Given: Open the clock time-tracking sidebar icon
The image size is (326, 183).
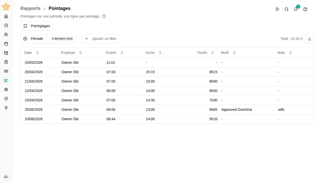Looking at the screenshot, I should (6, 25).
